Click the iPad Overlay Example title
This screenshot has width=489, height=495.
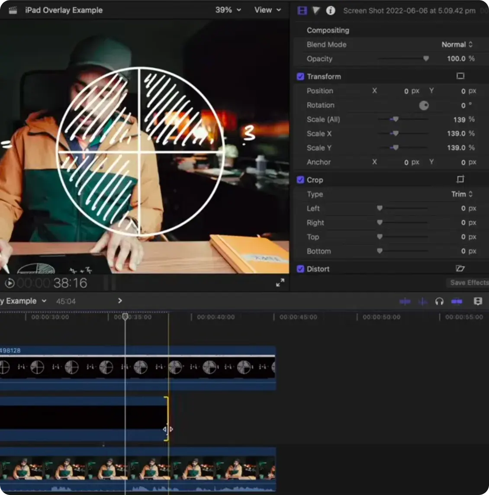pyautogui.click(x=64, y=10)
